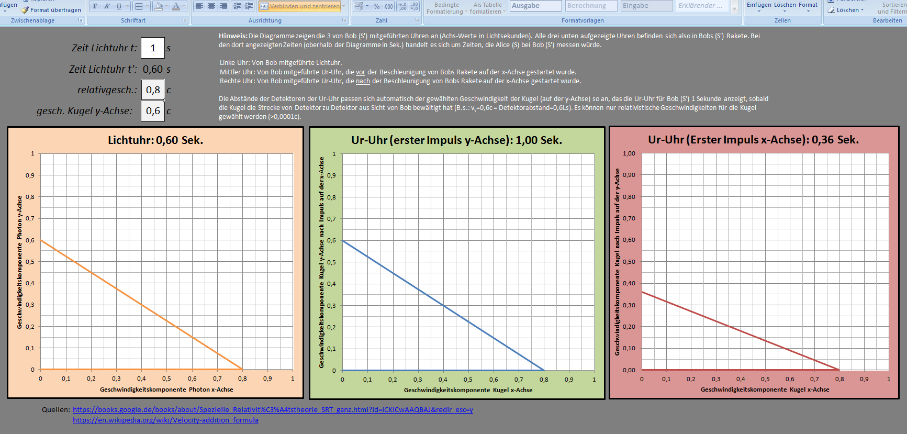Open the Bedingte Formatierung menu

(x=446, y=8)
